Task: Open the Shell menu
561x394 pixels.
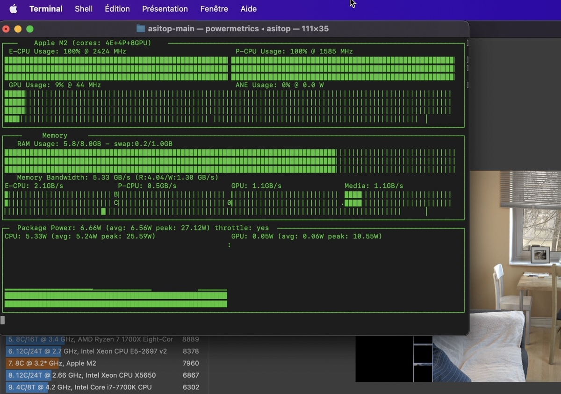Action: coord(84,9)
